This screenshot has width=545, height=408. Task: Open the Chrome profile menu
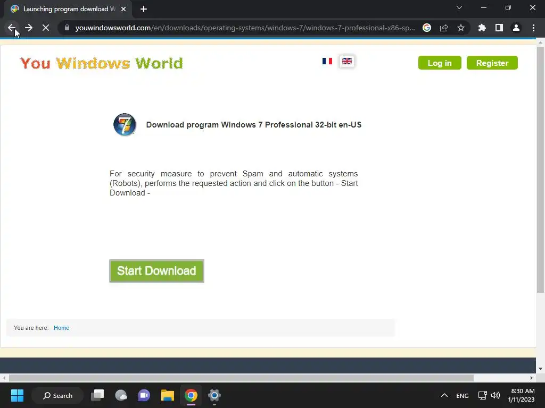[516, 28]
